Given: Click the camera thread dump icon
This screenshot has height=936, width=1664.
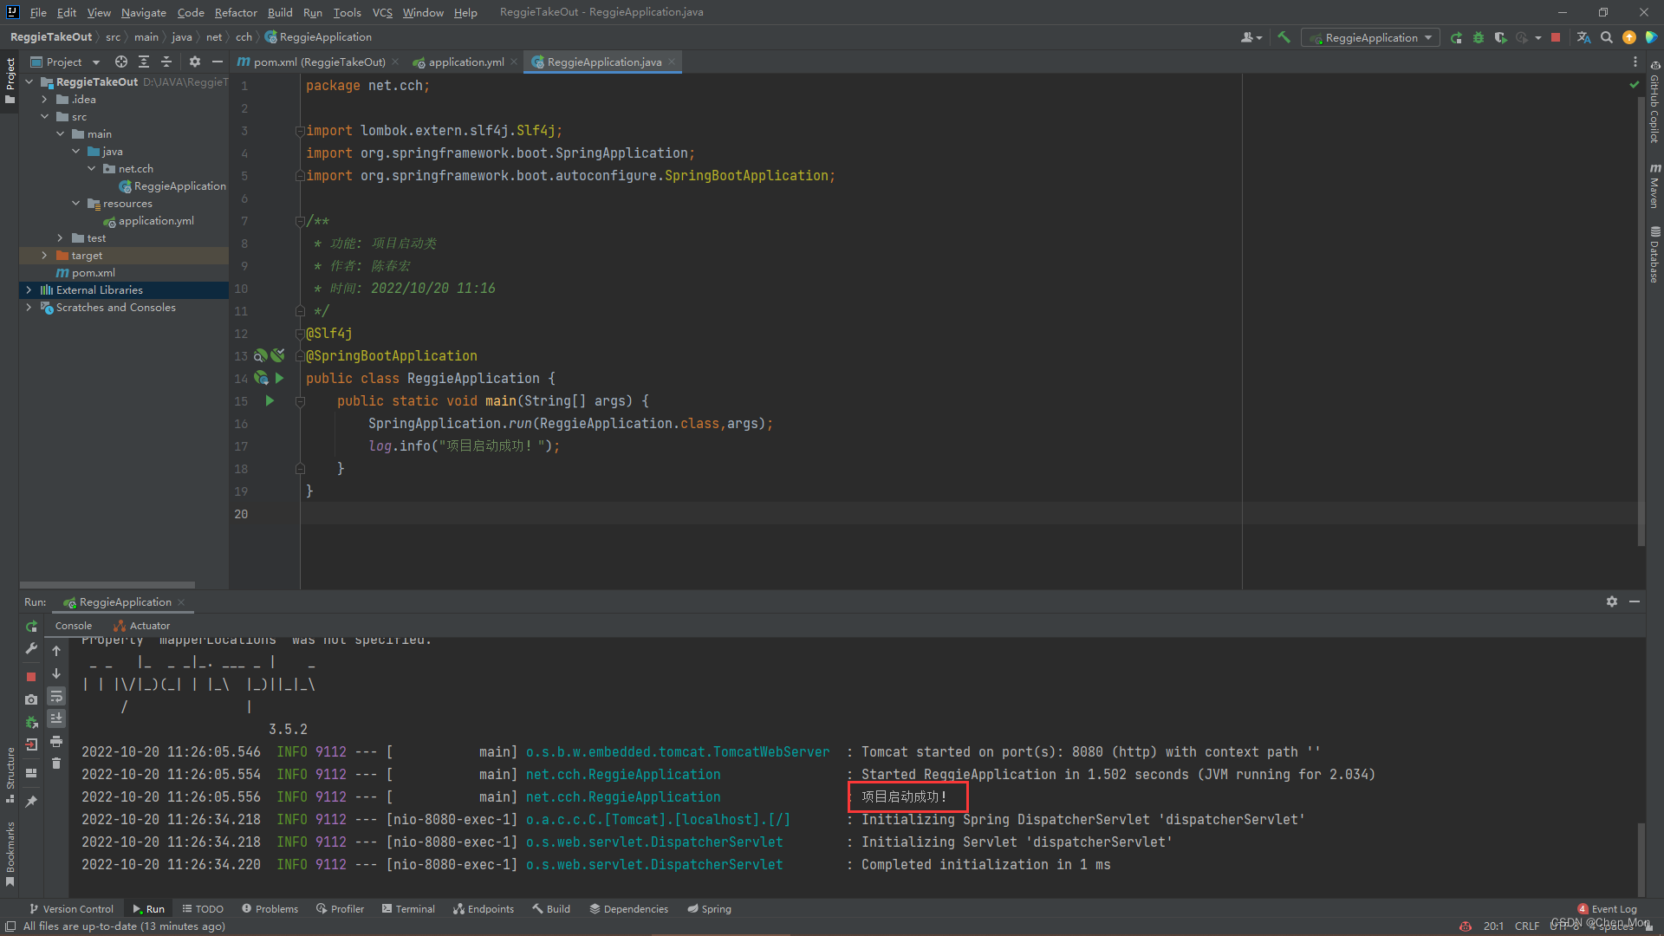Looking at the screenshot, I should [x=31, y=699].
